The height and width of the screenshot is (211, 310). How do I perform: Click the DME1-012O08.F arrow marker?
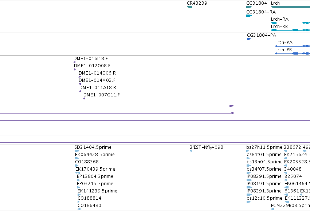(x=75, y=69)
